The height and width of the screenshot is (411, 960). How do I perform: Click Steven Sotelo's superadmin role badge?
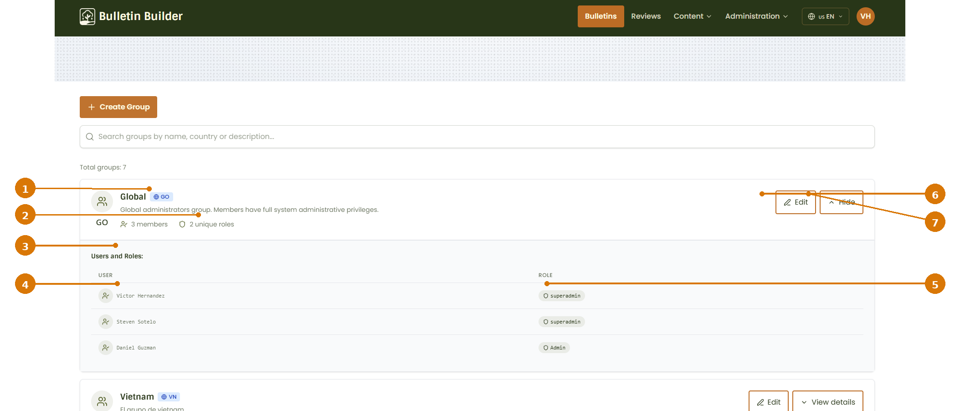pos(561,322)
